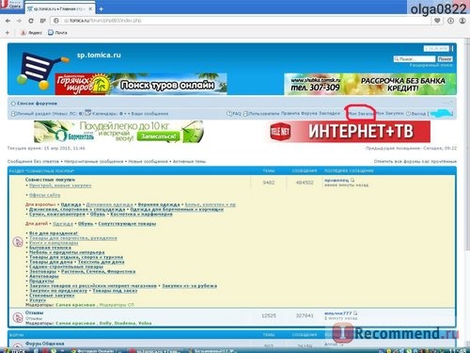View latest post icon in Отзывы row
Viewport: 470px width, 353px height.
click(355, 313)
